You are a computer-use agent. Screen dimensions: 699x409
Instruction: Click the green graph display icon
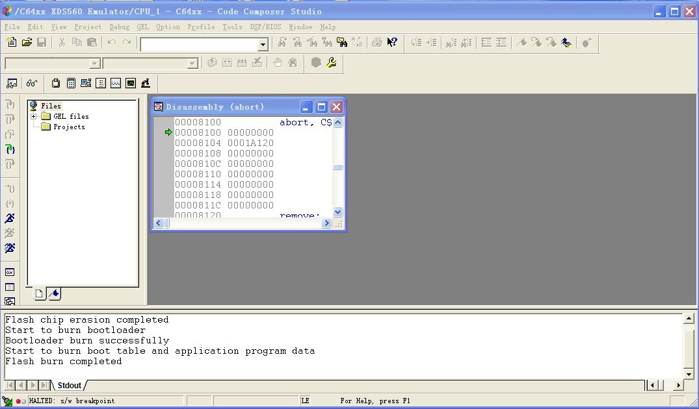131,83
